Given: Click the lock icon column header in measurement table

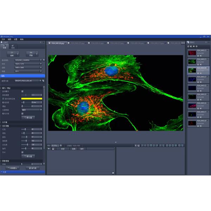Looking at the screenshot, I should pyautogui.click(x=53, y=149).
